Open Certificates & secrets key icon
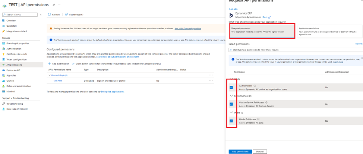 3,54
